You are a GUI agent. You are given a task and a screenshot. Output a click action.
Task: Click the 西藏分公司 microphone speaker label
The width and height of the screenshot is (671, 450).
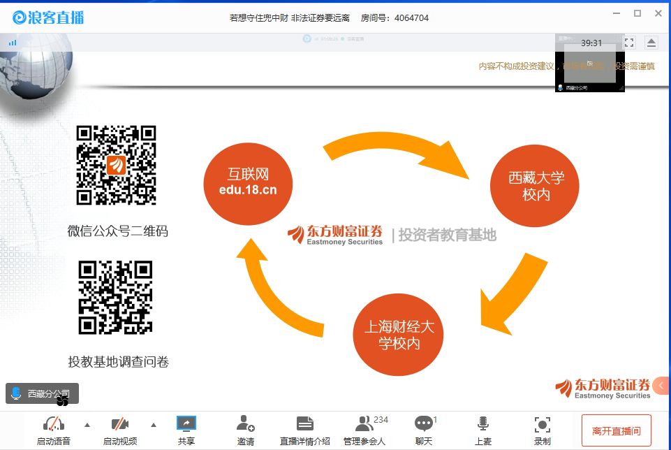coord(42,393)
